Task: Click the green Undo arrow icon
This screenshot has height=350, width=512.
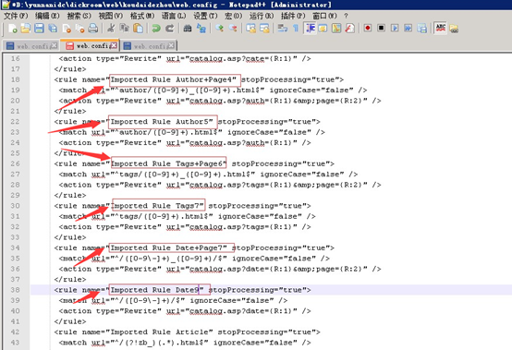Action: [x=156, y=29]
